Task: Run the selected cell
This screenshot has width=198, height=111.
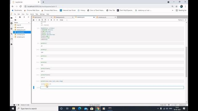Action: [48, 20]
